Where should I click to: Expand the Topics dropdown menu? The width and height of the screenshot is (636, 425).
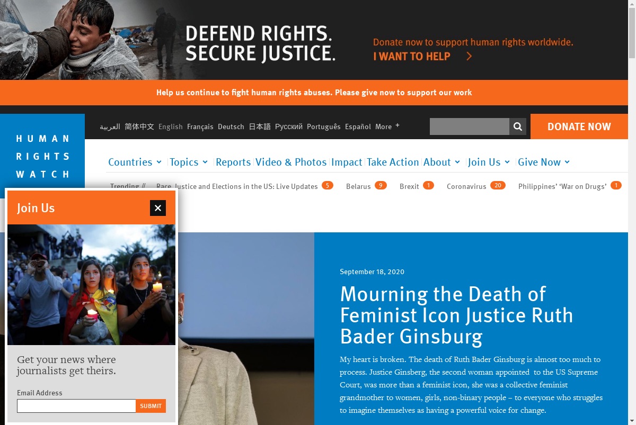189,162
